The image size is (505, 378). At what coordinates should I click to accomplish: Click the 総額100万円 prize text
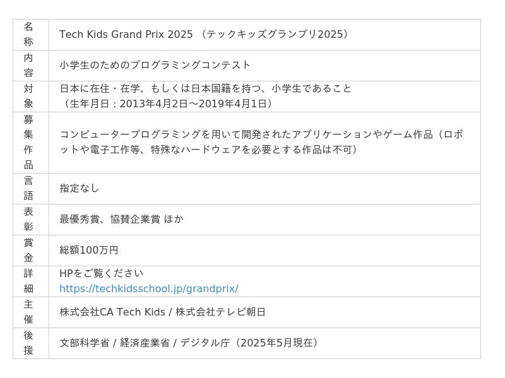(89, 250)
